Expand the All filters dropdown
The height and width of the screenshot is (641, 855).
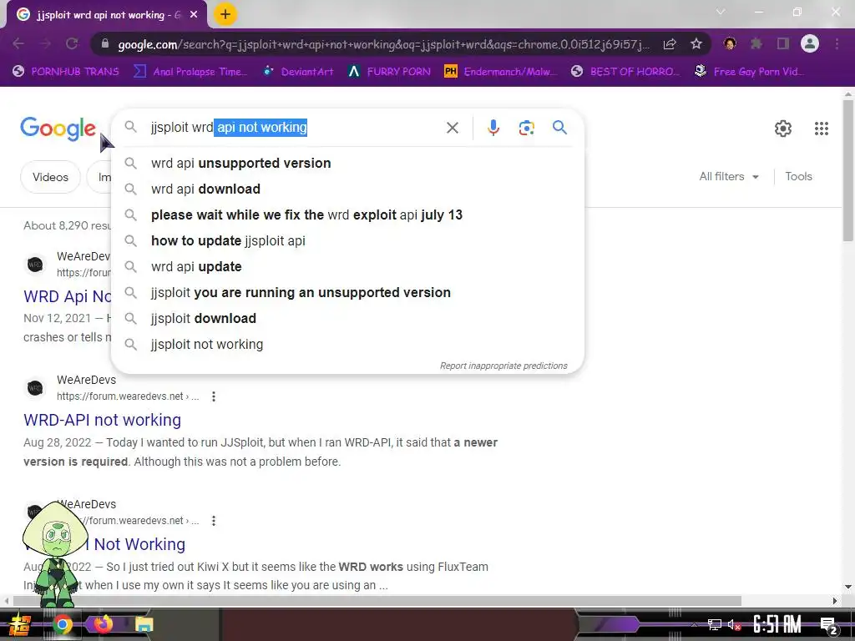(x=729, y=177)
